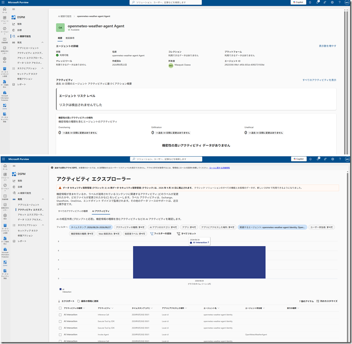Open Agents icon in bottom window rail

[x=5, y=186]
